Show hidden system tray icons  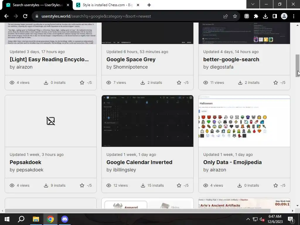(248, 219)
